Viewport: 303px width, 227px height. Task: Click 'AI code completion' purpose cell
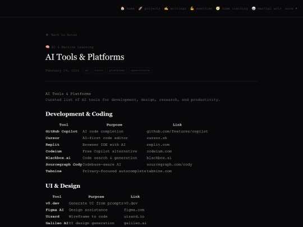coord(103,132)
